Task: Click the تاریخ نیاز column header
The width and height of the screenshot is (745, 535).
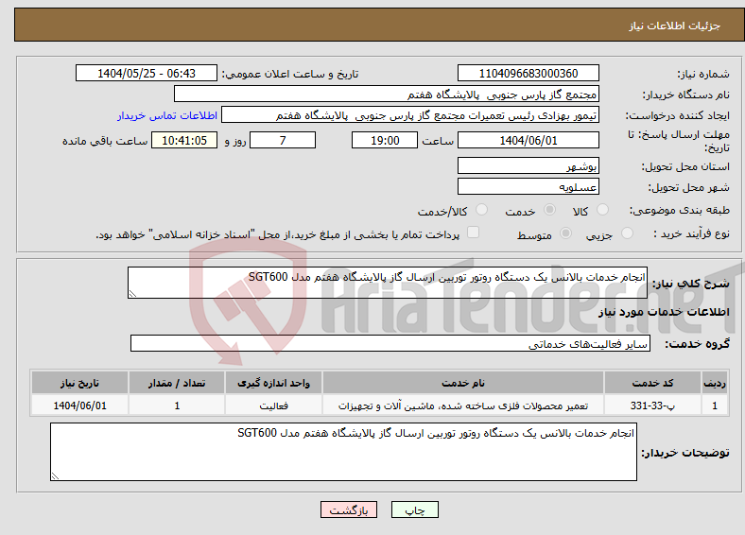Action: click(79, 383)
